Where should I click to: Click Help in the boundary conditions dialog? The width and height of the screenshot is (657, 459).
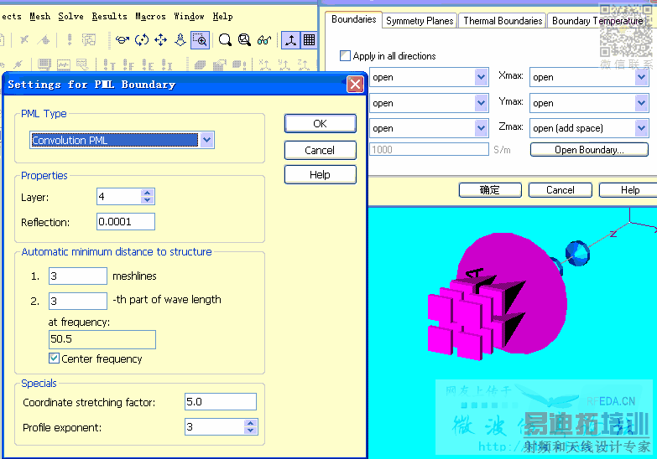click(630, 190)
